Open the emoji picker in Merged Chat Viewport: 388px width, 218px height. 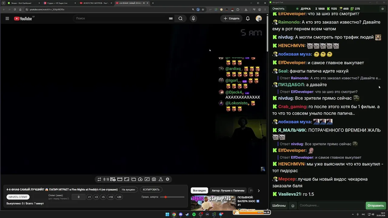point(293,206)
